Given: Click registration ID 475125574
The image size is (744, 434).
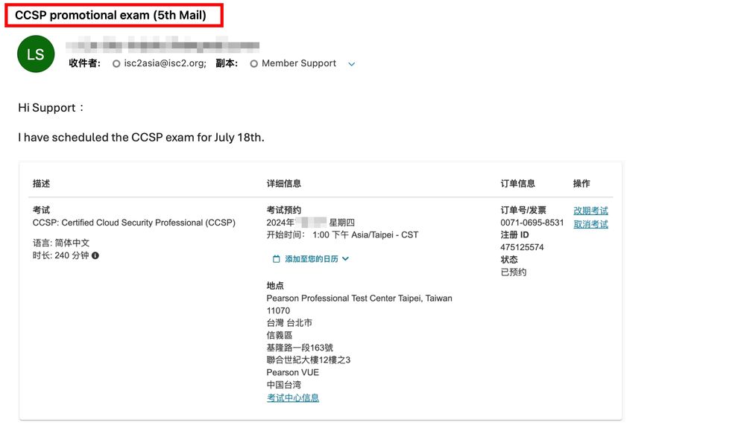Looking at the screenshot, I should point(522,247).
